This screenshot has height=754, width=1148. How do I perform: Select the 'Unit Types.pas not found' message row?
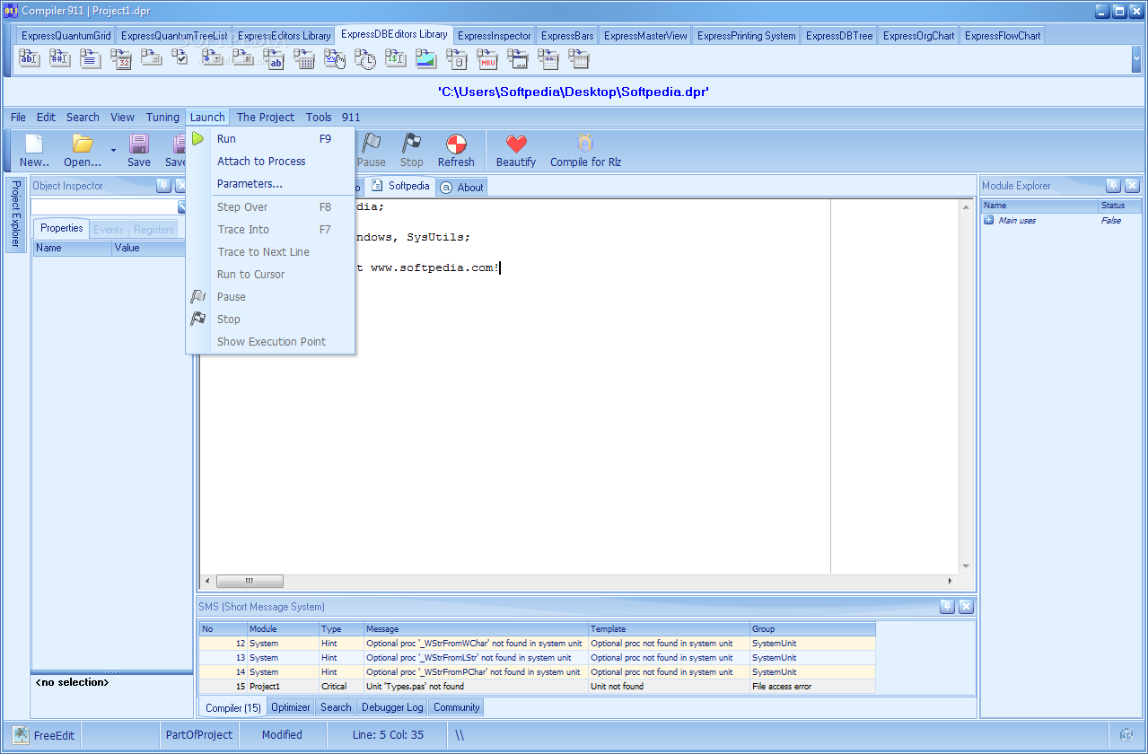point(537,686)
